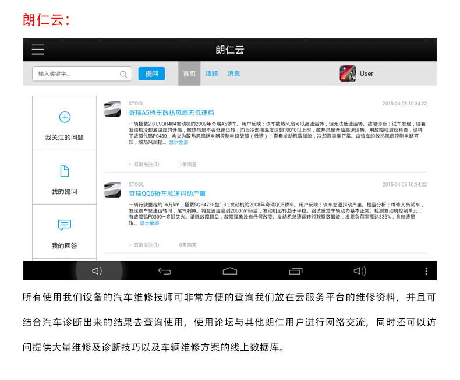Tap the blue 提问 button
The width and height of the screenshot is (460, 380).
[x=151, y=73]
